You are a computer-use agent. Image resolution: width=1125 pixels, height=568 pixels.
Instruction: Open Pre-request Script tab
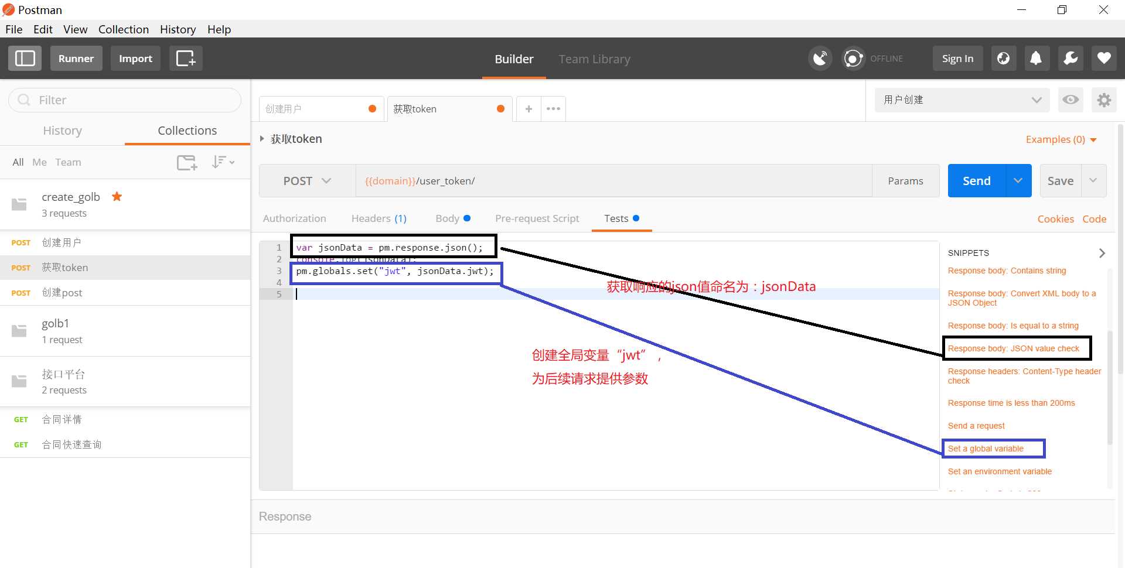click(537, 218)
